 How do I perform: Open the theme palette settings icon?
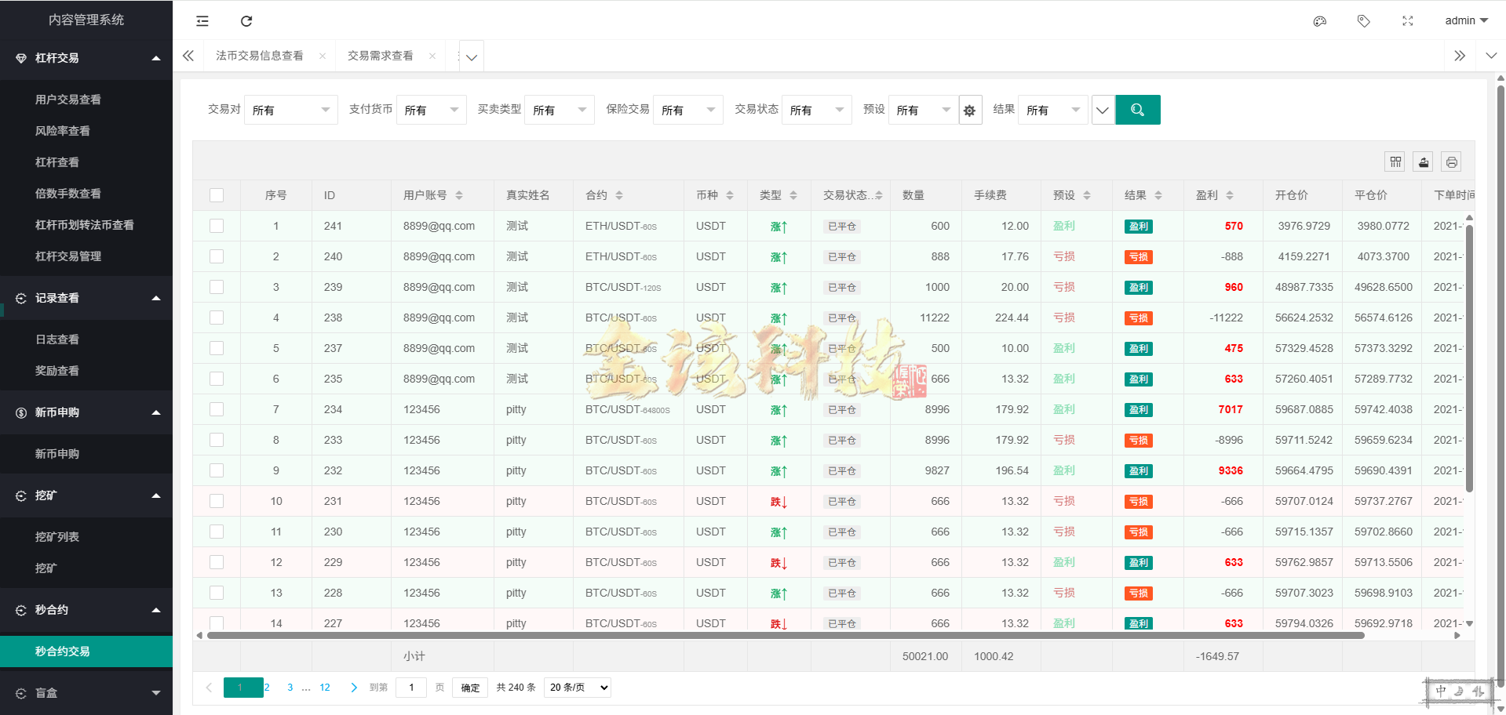(x=1319, y=21)
